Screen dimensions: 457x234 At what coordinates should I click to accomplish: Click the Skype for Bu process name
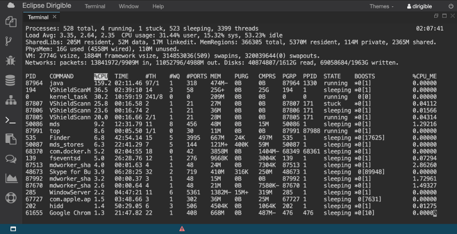pos(70,172)
